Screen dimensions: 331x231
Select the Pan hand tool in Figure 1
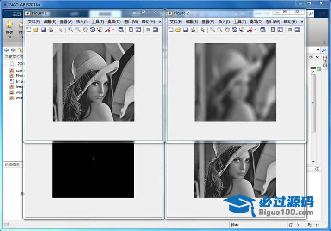pyautogui.click(x=85, y=30)
